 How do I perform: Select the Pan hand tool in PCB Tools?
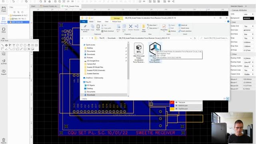tap(29, 45)
